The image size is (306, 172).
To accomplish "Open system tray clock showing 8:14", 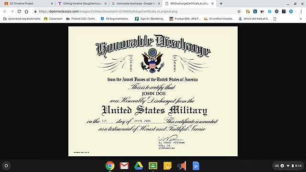I will point(298,166).
